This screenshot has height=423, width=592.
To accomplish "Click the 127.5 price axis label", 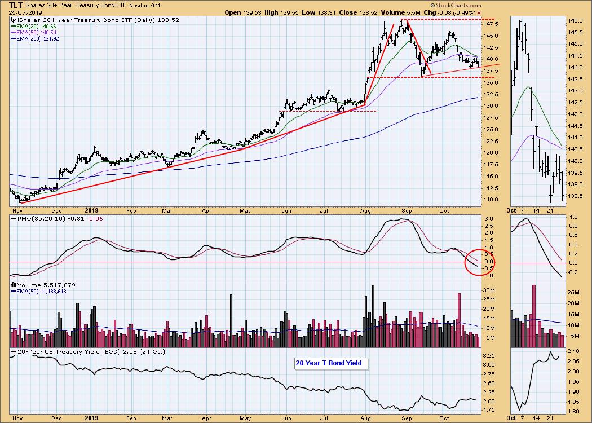I will click(x=491, y=118).
